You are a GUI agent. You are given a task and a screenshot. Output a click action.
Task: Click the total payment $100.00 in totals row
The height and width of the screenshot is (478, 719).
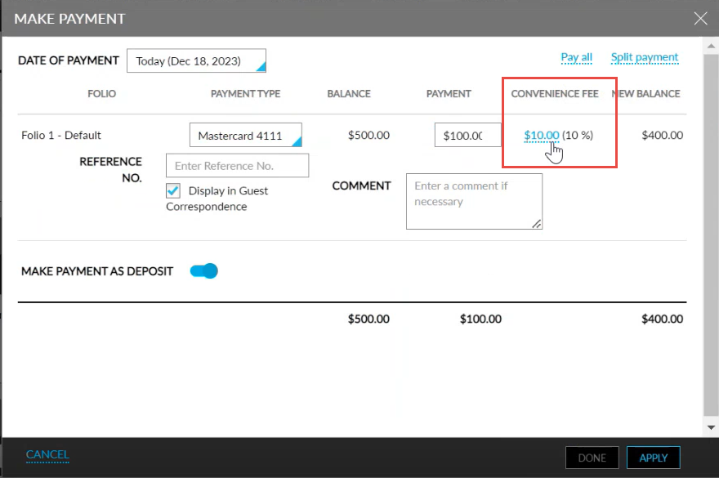coord(480,319)
